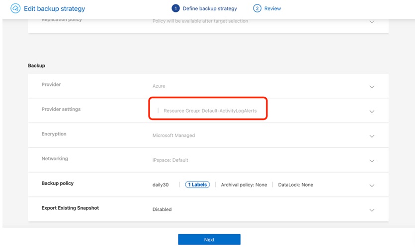
Task: Click the Export Existing Snapshot Disabled value
Action: click(x=162, y=209)
